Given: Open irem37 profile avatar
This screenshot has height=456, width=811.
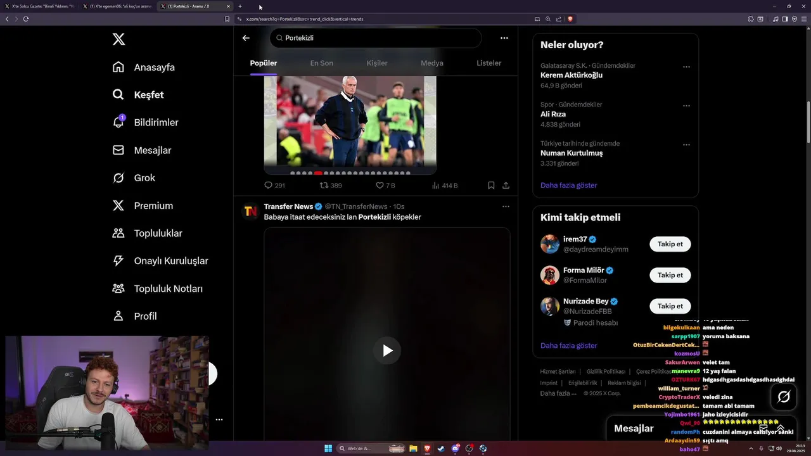Looking at the screenshot, I should click(x=550, y=244).
